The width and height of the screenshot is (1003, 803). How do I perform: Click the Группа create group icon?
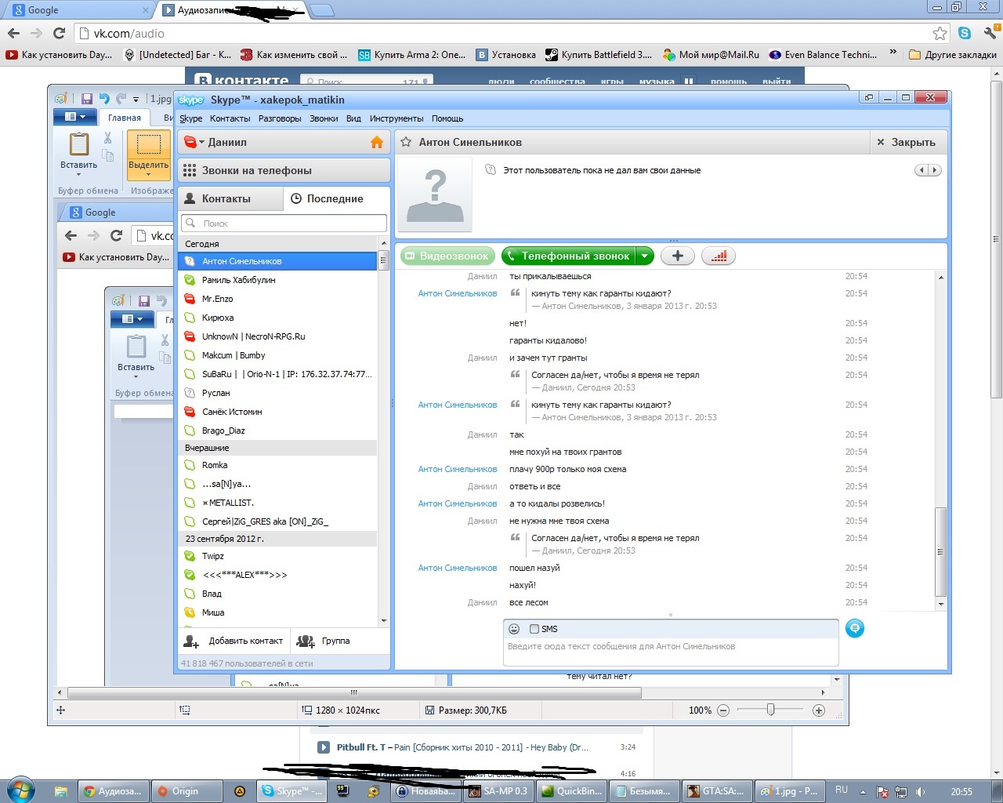[x=306, y=641]
